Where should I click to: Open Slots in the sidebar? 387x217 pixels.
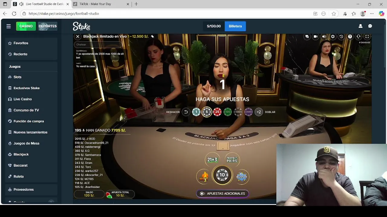point(31,77)
